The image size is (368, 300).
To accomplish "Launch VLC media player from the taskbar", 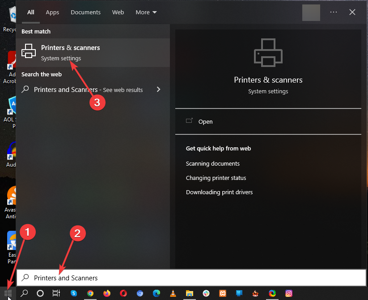I will (x=173, y=293).
